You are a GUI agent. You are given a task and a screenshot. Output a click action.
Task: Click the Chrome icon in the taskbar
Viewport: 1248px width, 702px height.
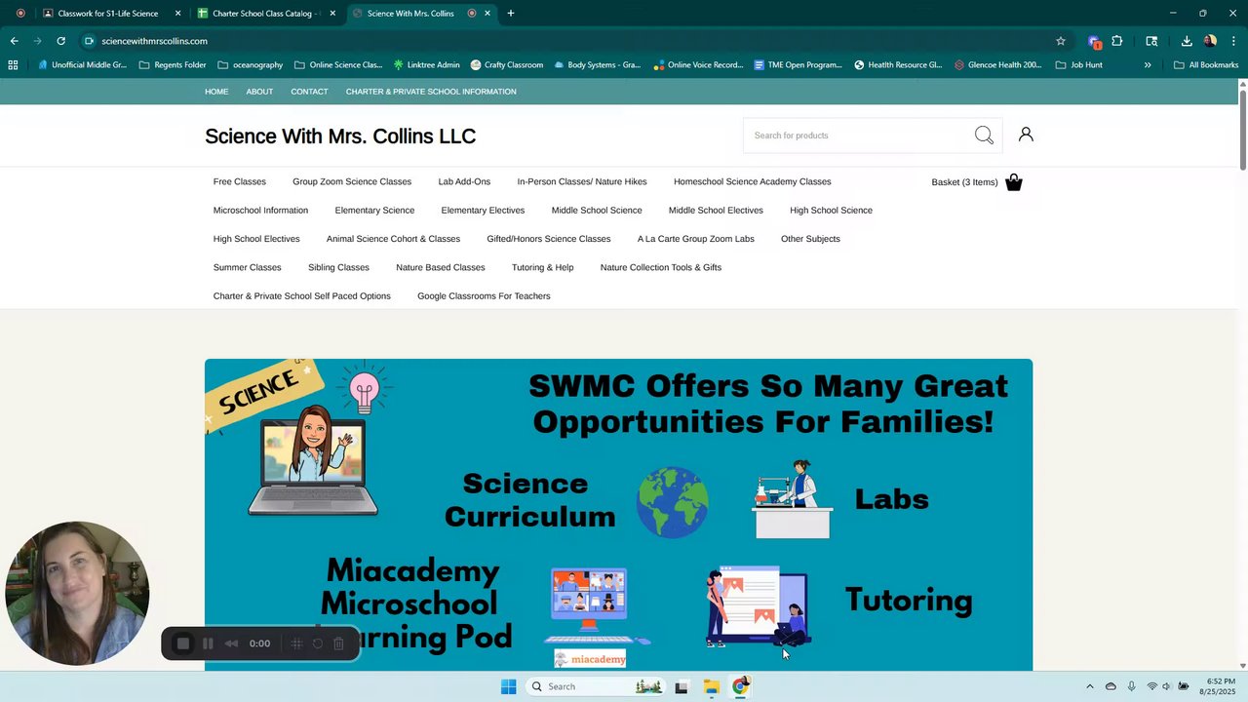point(740,686)
